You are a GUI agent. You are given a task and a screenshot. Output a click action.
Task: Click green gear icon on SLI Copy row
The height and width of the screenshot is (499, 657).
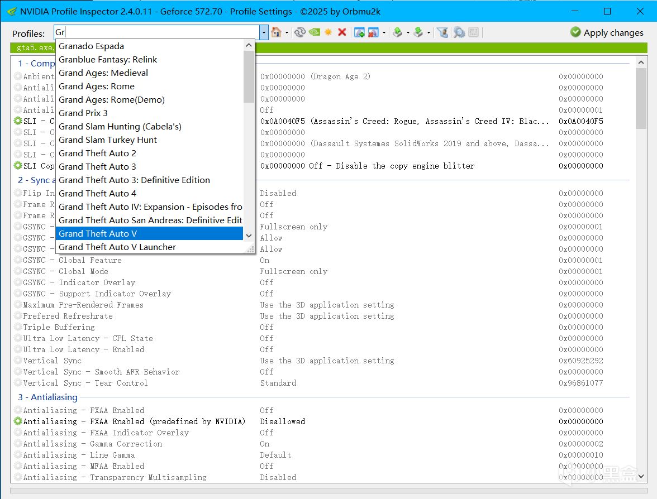(x=18, y=165)
